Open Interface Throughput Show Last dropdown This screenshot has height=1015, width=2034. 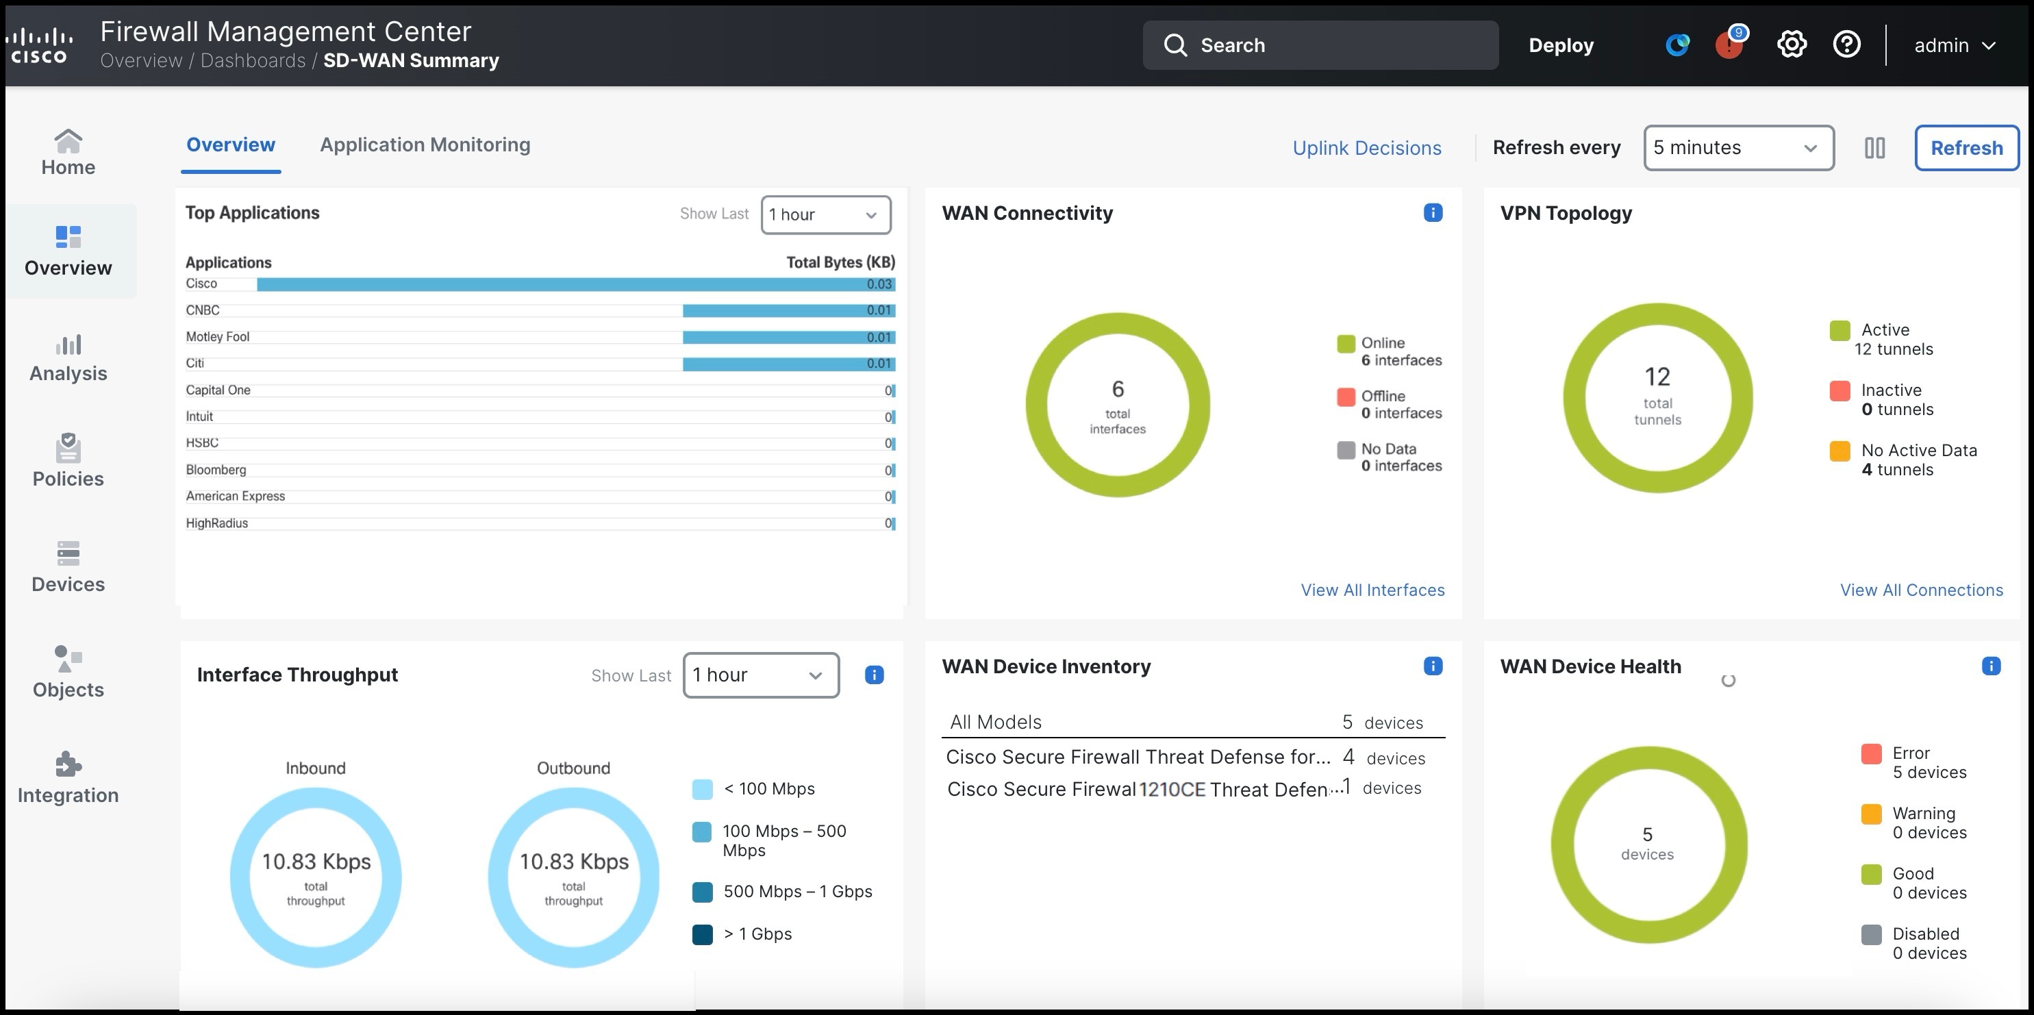click(x=759, y=675)
